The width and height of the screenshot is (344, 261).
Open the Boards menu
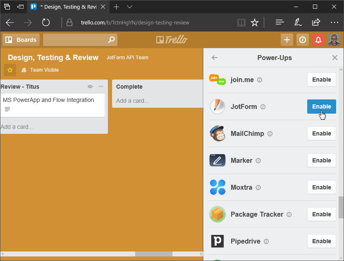click(x=21, y=40)
